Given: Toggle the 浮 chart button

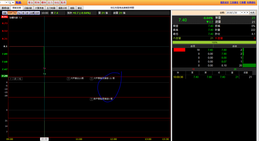Looking at the screenshot, I should 23,13.
